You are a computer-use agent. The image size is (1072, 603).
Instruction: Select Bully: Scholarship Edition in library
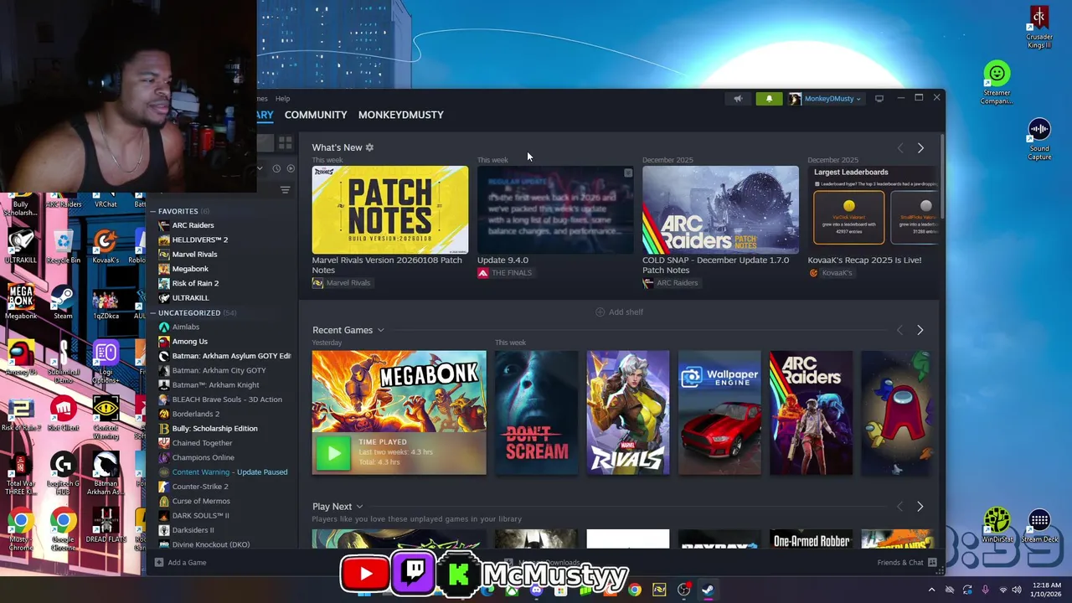[x=214, y=429]
